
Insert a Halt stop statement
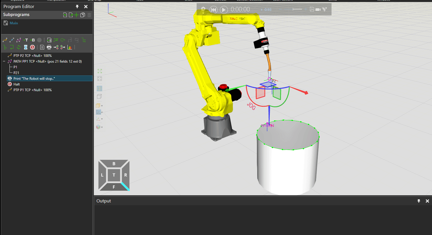pos(32,47)
